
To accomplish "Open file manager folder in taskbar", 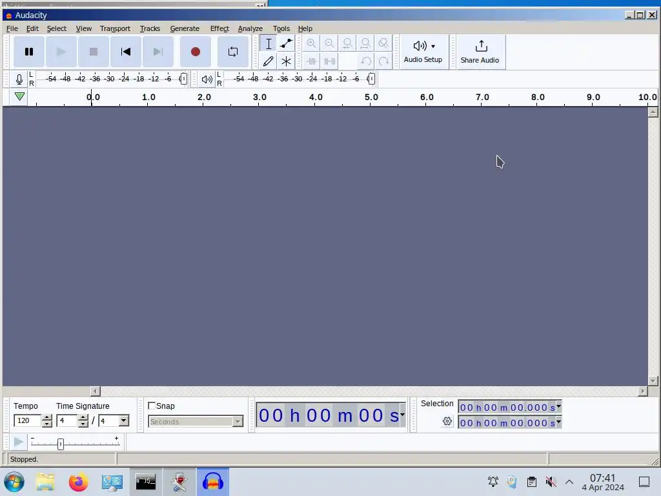I will [x=45, y=482].
